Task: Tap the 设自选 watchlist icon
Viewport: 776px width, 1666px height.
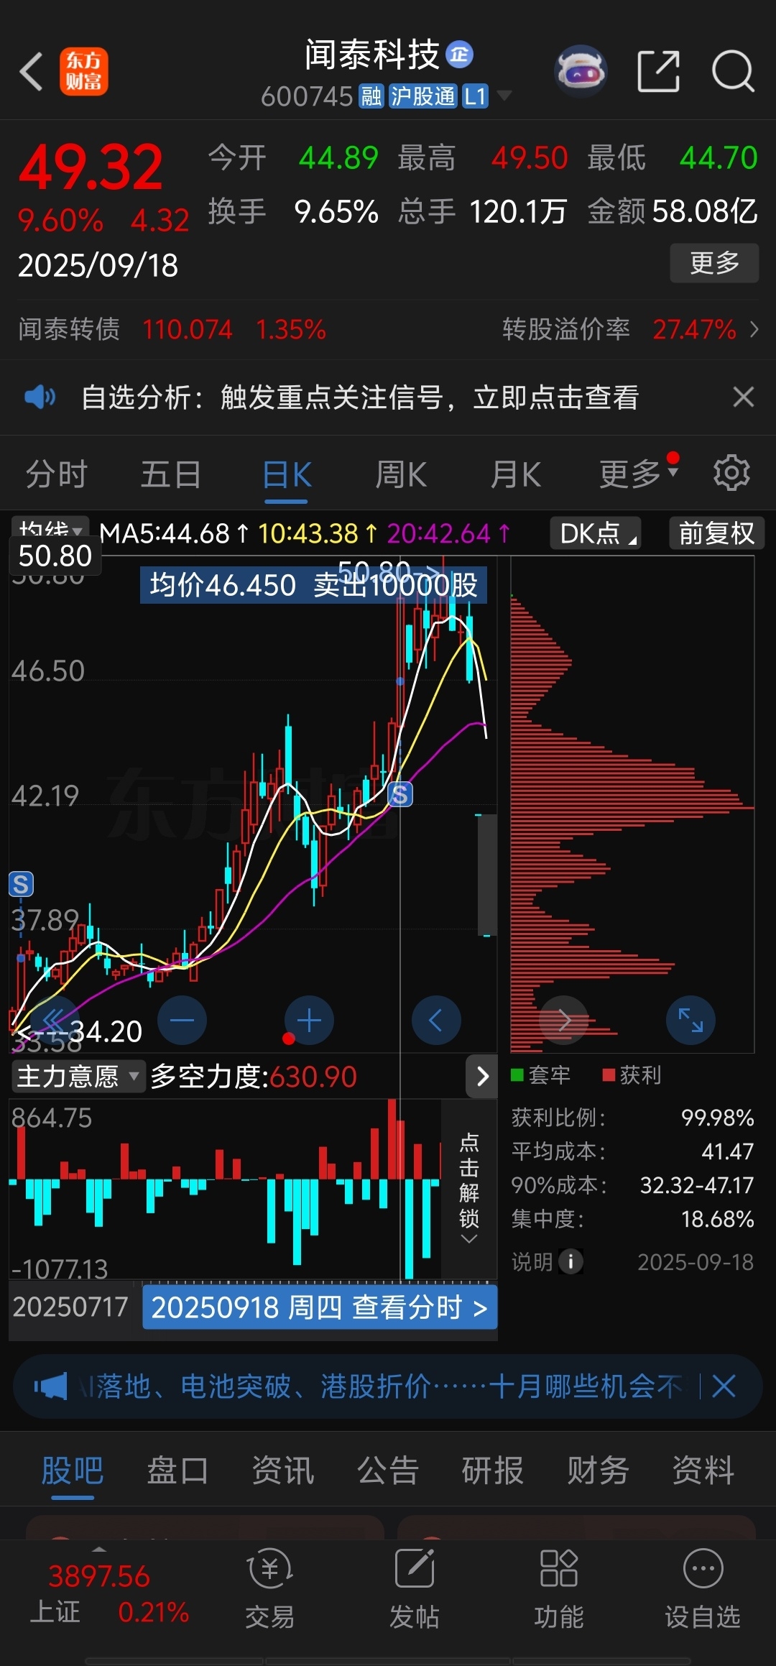Action: pos(703,1590)
